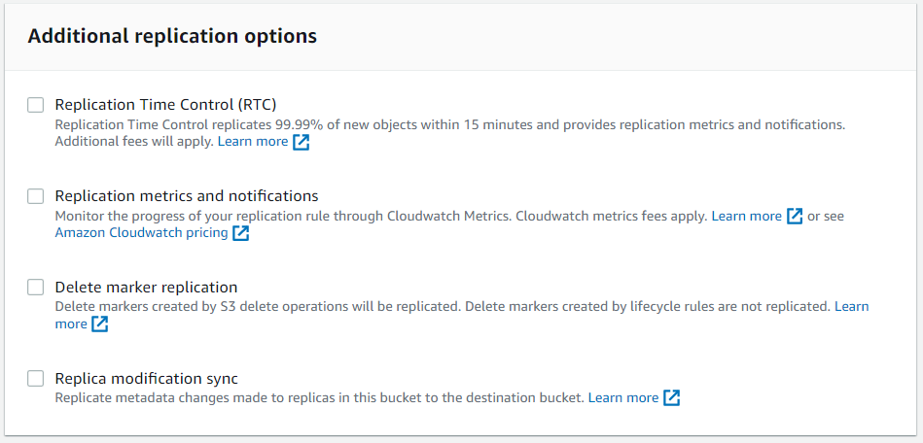Open external link icon after RTC Learn more
This screenshot has width=923, height=443.
pos(302,142)
